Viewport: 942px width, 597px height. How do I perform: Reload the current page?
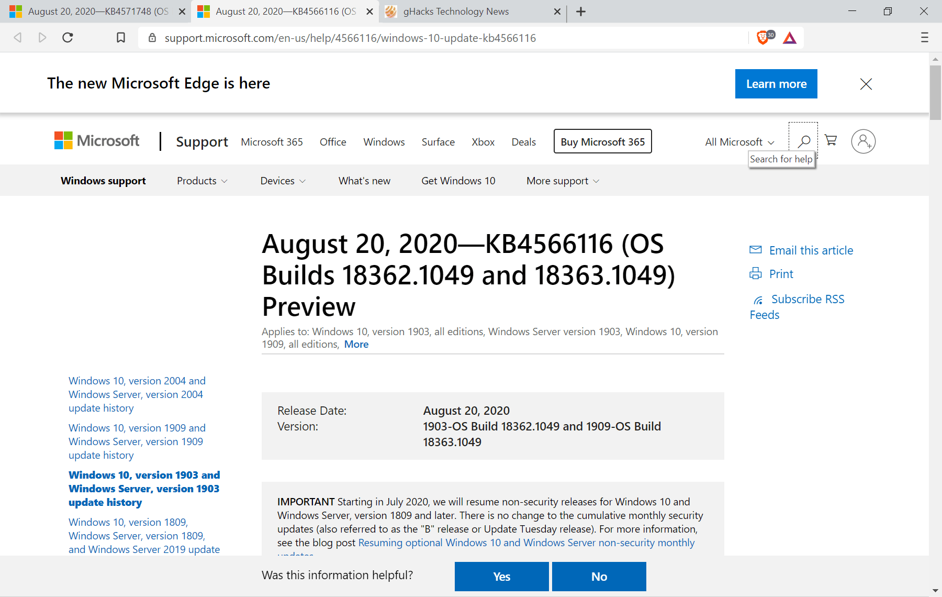pyautogui.click(x=68, y=38)
